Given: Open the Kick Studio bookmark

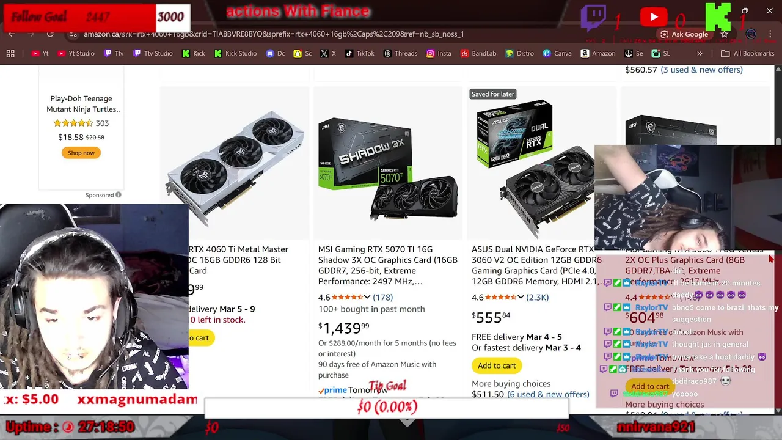Looking at the screenshot, I should click(x=235, y=54).
